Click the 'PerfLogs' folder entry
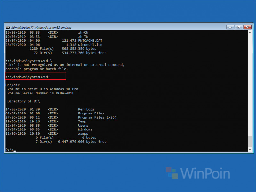Screen dimensions: 256x192 pyautogui.click(x=86, y=109)
